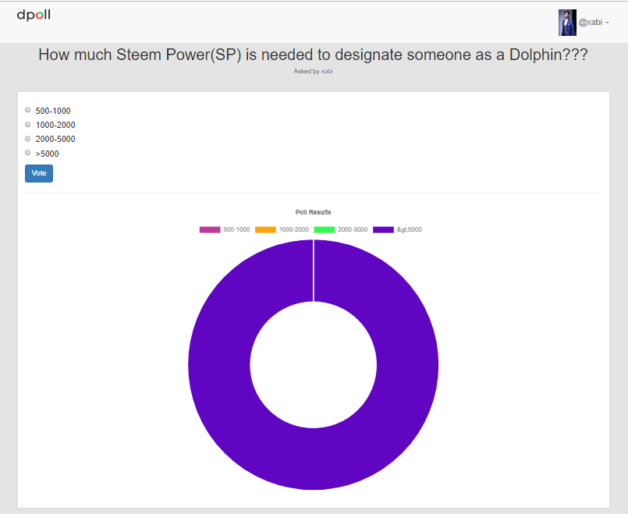Viewport: 628px width, 514px height.
Task: Toggle the 500-1000 legend swatch
Action: (210, 230)
